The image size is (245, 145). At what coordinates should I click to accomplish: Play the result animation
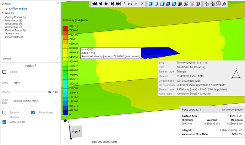click(106, 4)
